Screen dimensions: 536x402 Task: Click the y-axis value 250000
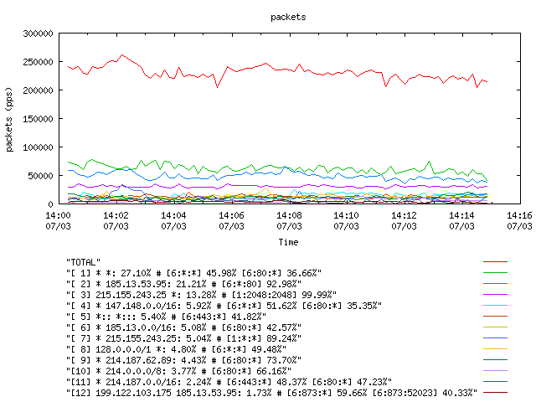tap(38, 62)
